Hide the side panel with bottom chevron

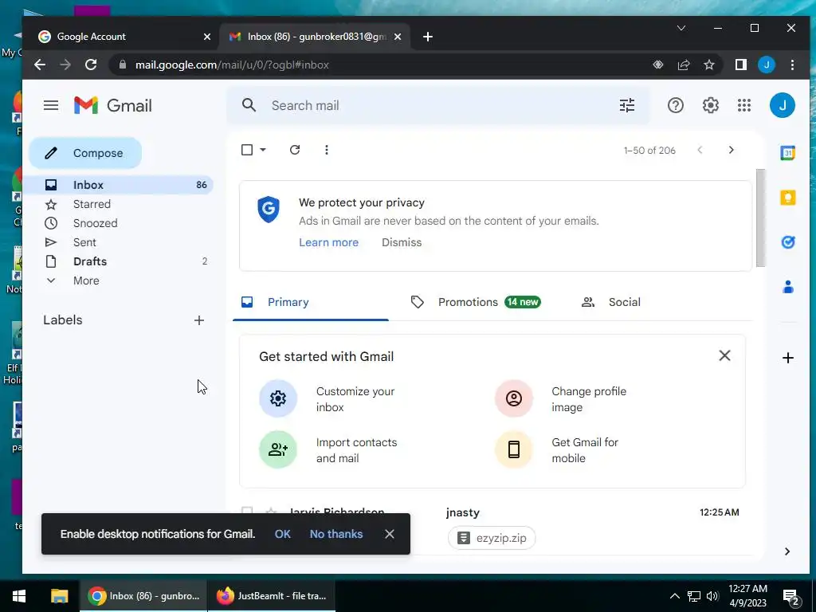click(x=787, y=551)
